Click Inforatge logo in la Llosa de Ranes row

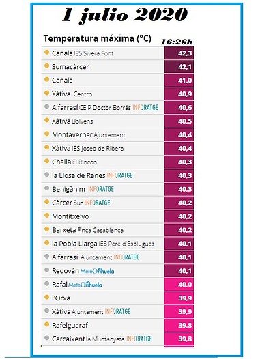pos(119,175)
